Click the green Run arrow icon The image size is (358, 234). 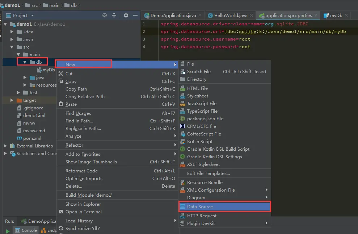click(8, 231)
